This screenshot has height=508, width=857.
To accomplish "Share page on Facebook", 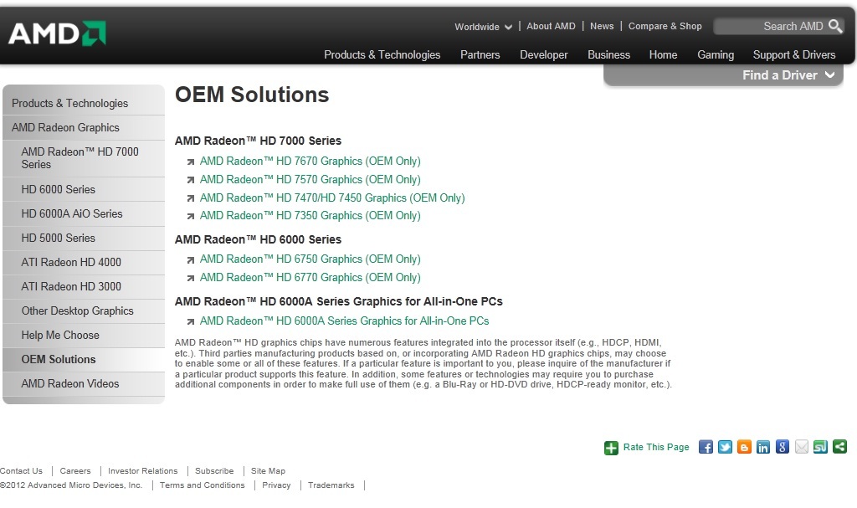I will pos(706,447).
